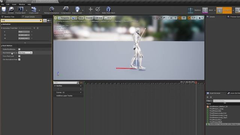Click the Reimport Animation icon
The width and height of the screenshot is (240, 135).
[x=52, y=9]
